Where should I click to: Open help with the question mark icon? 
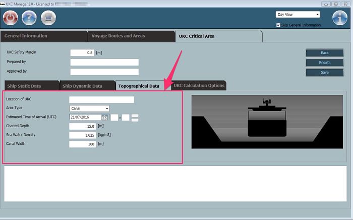pyautogui.click(x=29, y=18)
